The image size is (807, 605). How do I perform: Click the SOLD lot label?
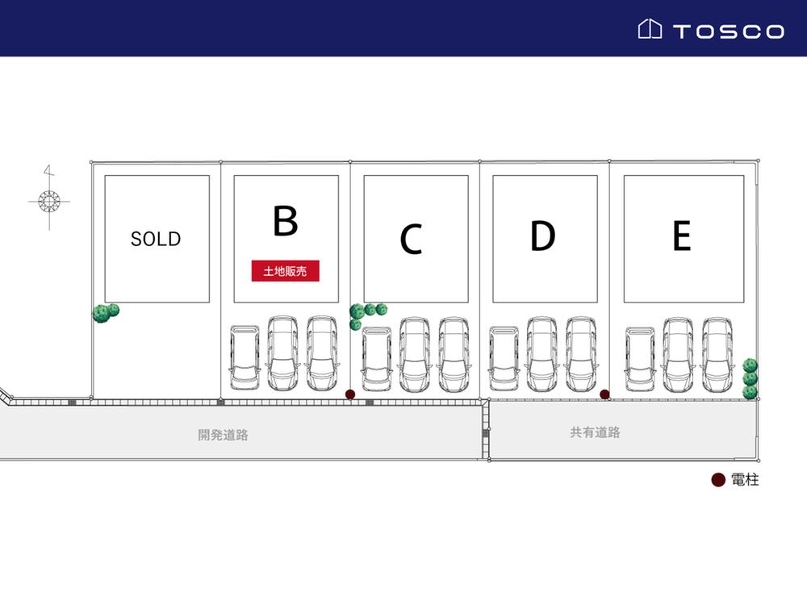click(156, 239)
